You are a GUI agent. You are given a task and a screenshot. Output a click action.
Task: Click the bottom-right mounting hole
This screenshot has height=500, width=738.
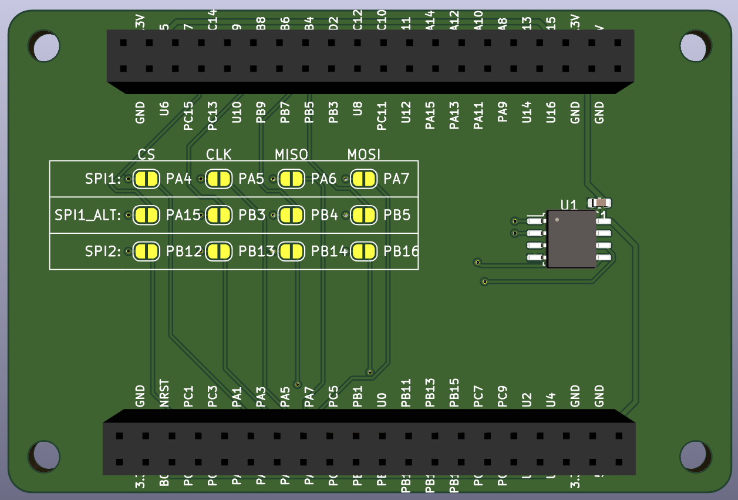tap(696, 455)
